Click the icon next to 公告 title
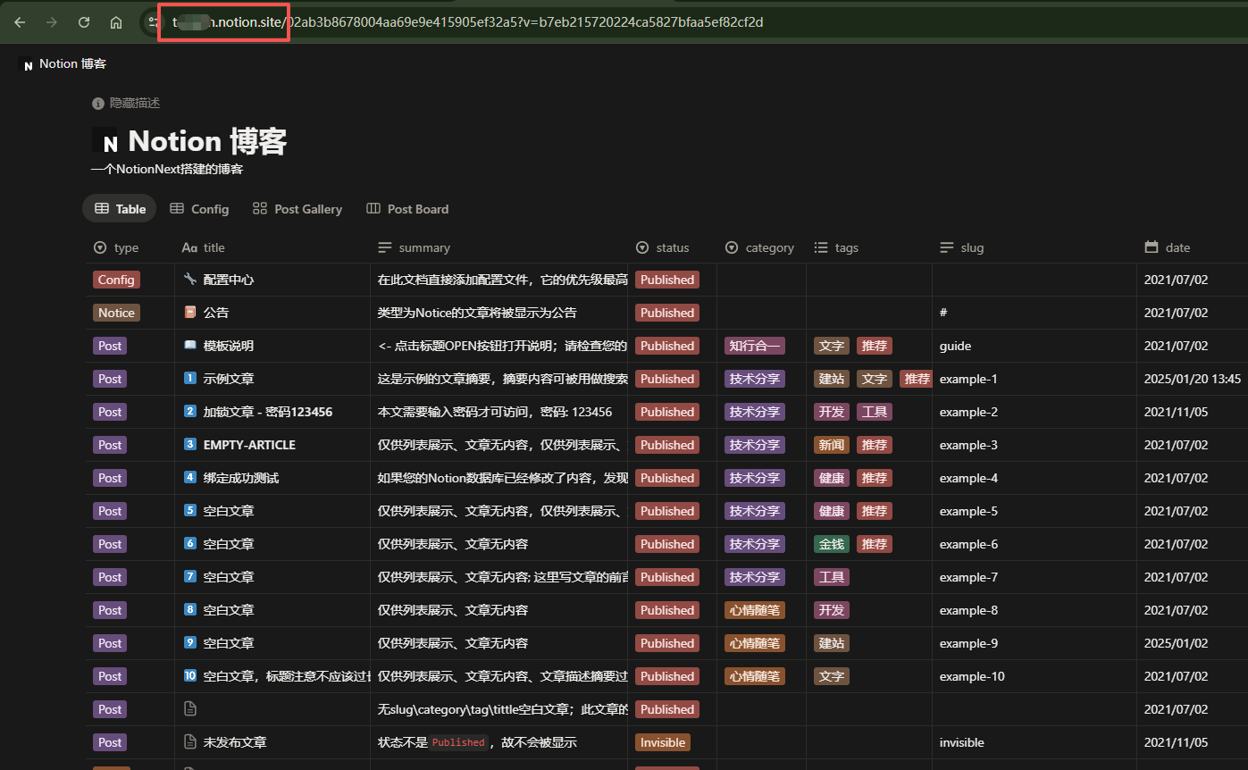The width and height of the screenshot is (1248, 770). [189, 313]
